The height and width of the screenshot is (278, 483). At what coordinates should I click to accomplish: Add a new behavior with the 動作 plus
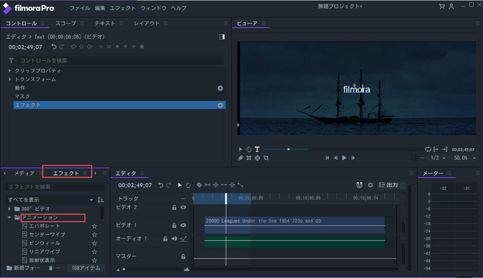tap(220, 88)
